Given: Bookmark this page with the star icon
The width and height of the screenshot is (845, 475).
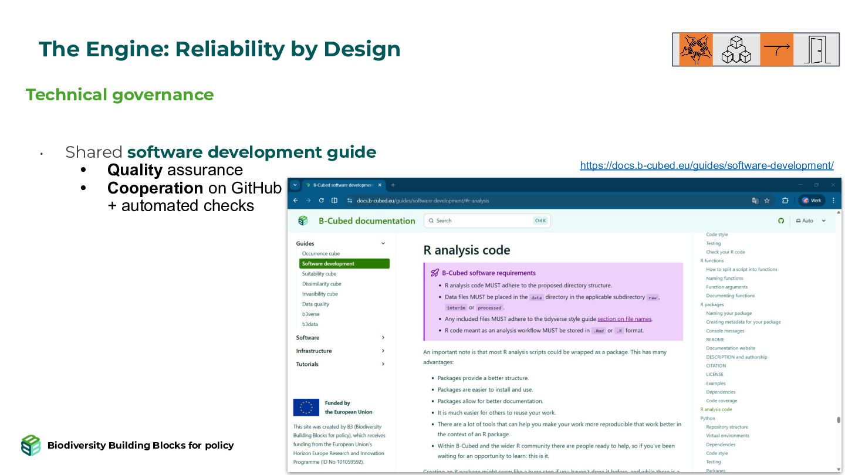Looking at the screenshot, I should click(767, 201).
